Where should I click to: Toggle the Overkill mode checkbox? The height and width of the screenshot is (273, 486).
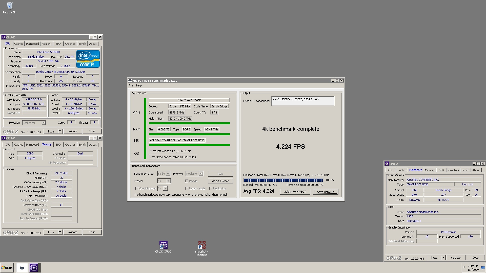pos(137,188)
